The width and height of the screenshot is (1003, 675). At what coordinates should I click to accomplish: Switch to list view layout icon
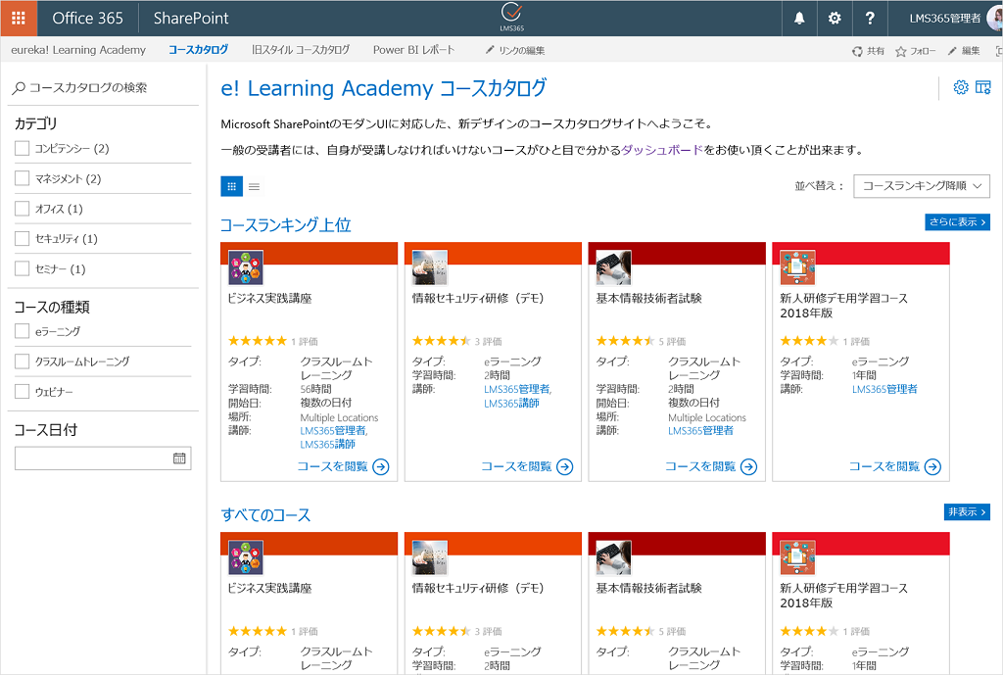click(x=254, y=186)
